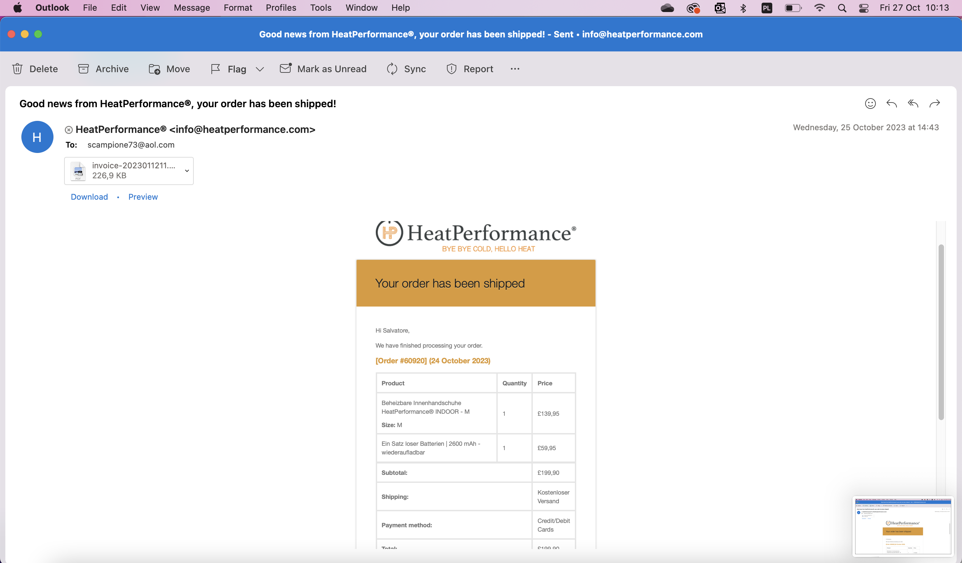Click the 'Your order has been shipped' banner
The height and width of the screenshot is (563, 962).
(x=476, y=283)
